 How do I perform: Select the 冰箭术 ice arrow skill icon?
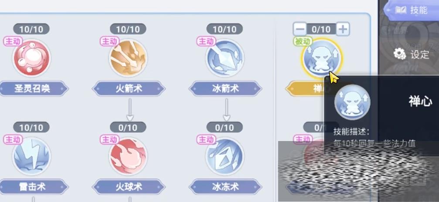pyautogui.click(x=225, y=58)
